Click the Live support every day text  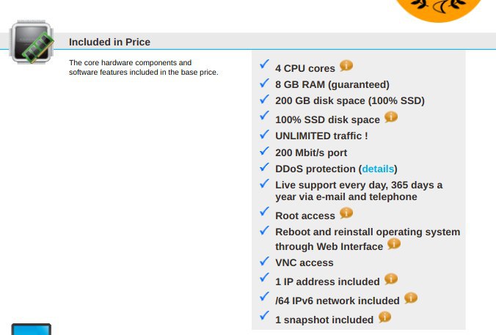pos(359,191)
